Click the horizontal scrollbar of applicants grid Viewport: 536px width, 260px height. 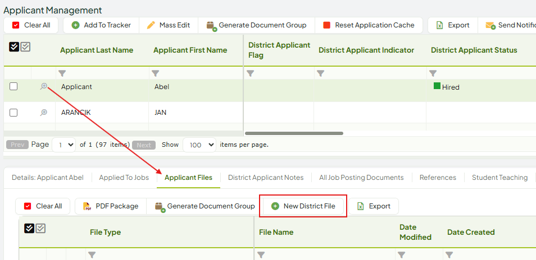point(294,133)
